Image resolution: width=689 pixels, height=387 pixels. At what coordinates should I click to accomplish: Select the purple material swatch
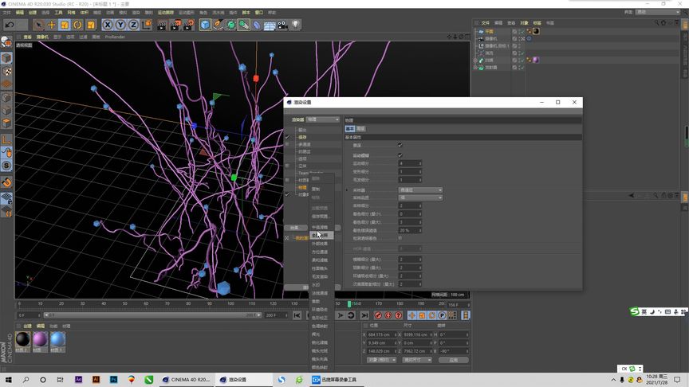coord(40,339)
